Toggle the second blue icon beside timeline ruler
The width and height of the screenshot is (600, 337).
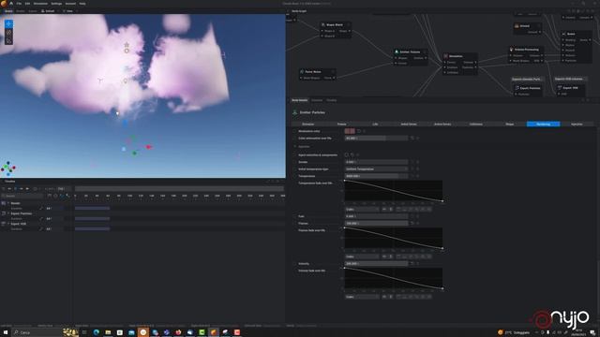[67, 196]
